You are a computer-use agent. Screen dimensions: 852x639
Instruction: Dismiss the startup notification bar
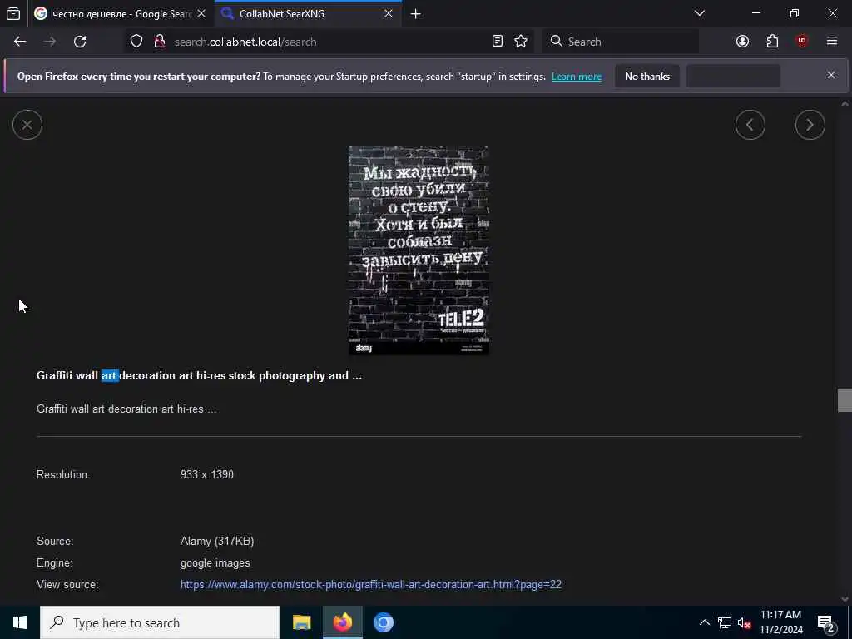click(x=831, y=75)
